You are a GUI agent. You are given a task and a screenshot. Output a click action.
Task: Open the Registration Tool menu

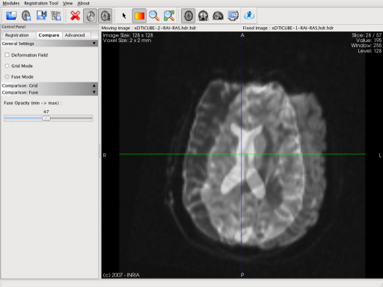pos(41,3)
